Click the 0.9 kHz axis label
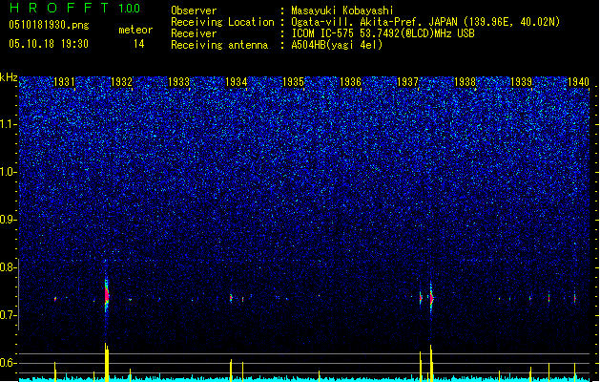 (9, 220)
